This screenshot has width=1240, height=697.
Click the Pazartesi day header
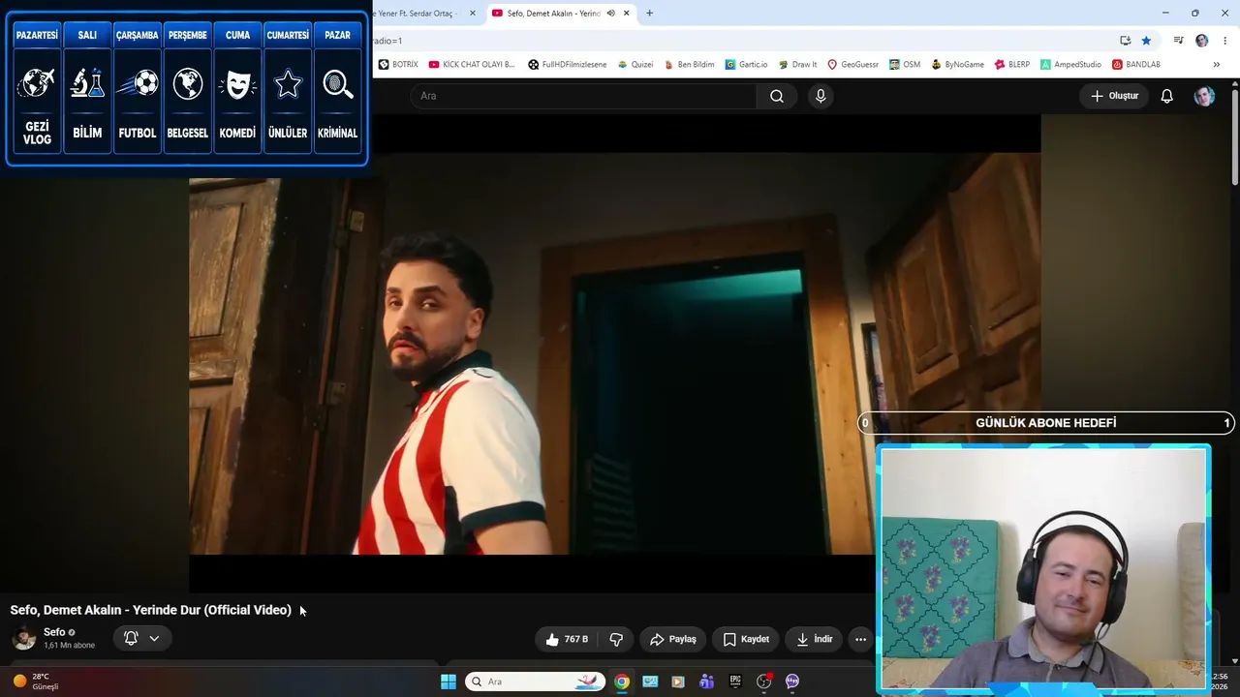pyautogui.click(x=37, y=35)
